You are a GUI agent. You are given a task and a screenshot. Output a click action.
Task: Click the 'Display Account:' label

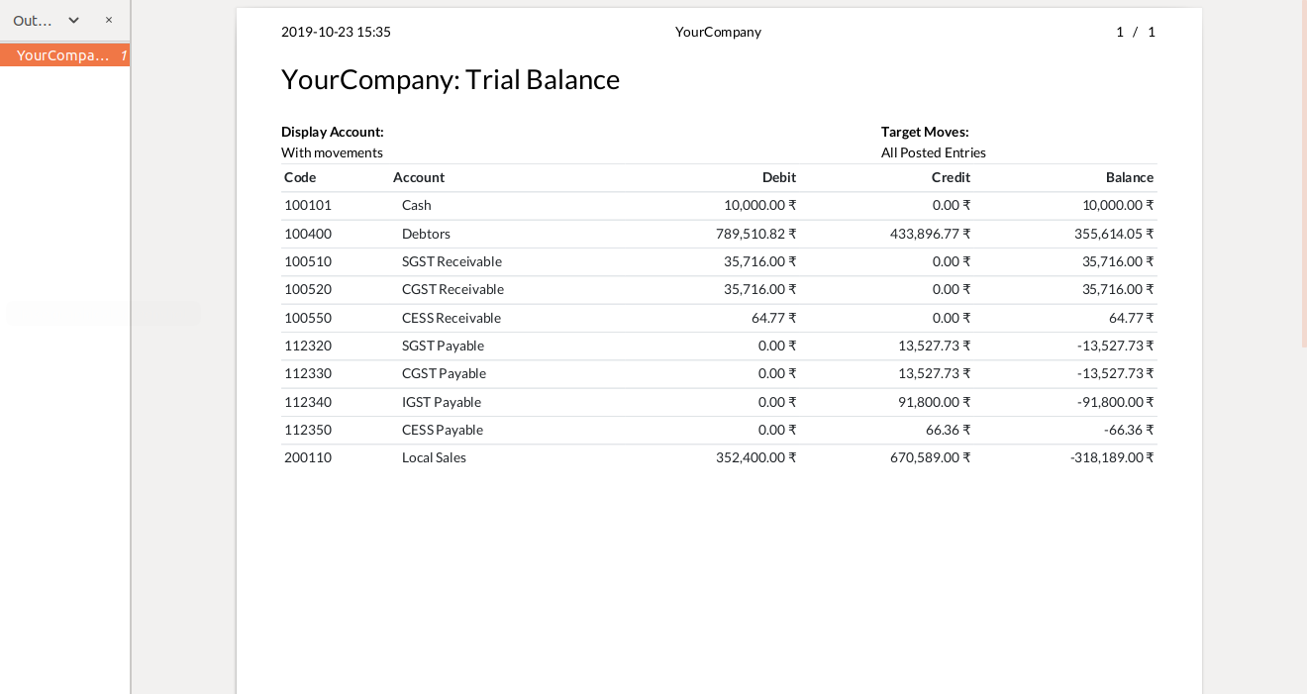(x=333, y=133)
